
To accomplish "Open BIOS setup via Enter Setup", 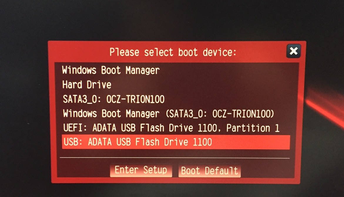I will [x=141, y=170].
